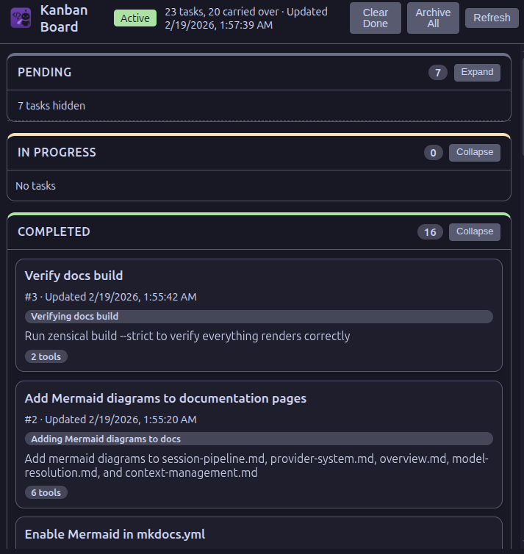The width and height of the screenshot is (524, 554).
Task: Refresh the Kanban board
Action: pos(492,18)
